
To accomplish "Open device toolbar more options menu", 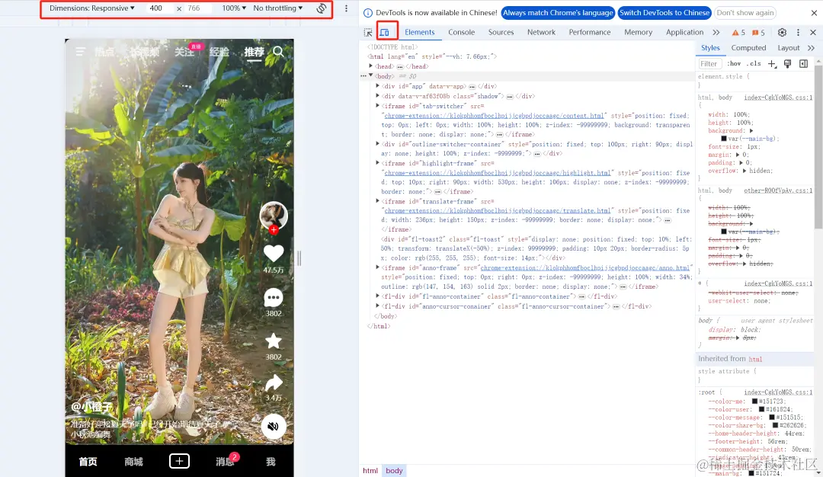I will tap(346, 8).
